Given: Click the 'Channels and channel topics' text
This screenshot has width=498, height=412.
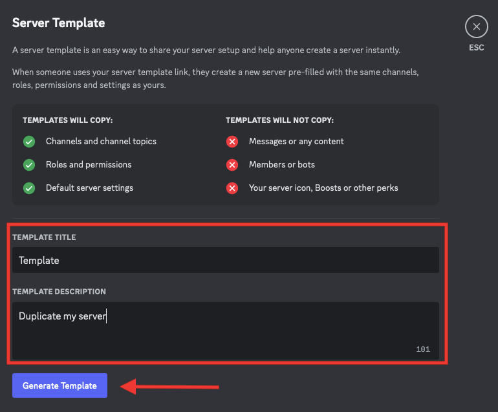Looking at the screenshot, I should click(101, 141).
